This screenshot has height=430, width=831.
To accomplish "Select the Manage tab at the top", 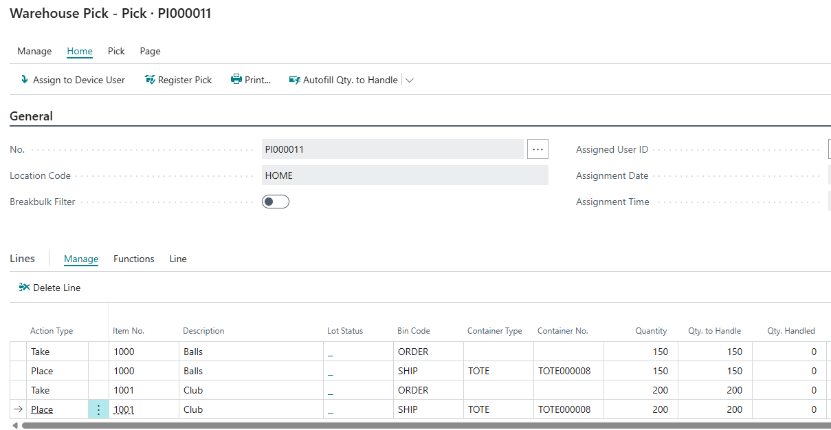I will [x=34, y=51].
